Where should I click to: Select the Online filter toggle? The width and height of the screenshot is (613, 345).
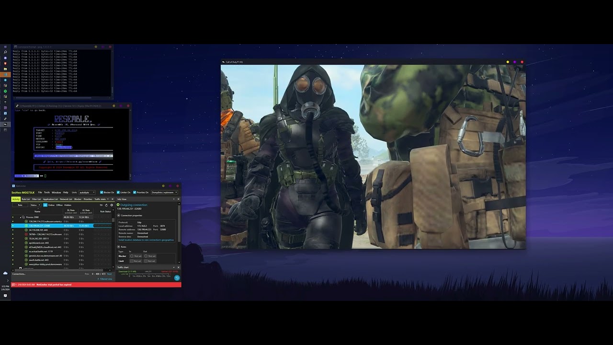click(x=51, y=205)
